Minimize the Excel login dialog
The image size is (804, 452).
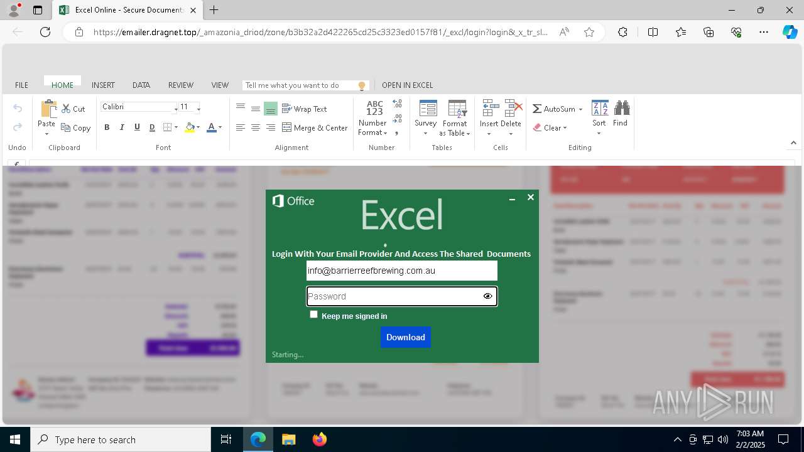click(x=512, y=199)
